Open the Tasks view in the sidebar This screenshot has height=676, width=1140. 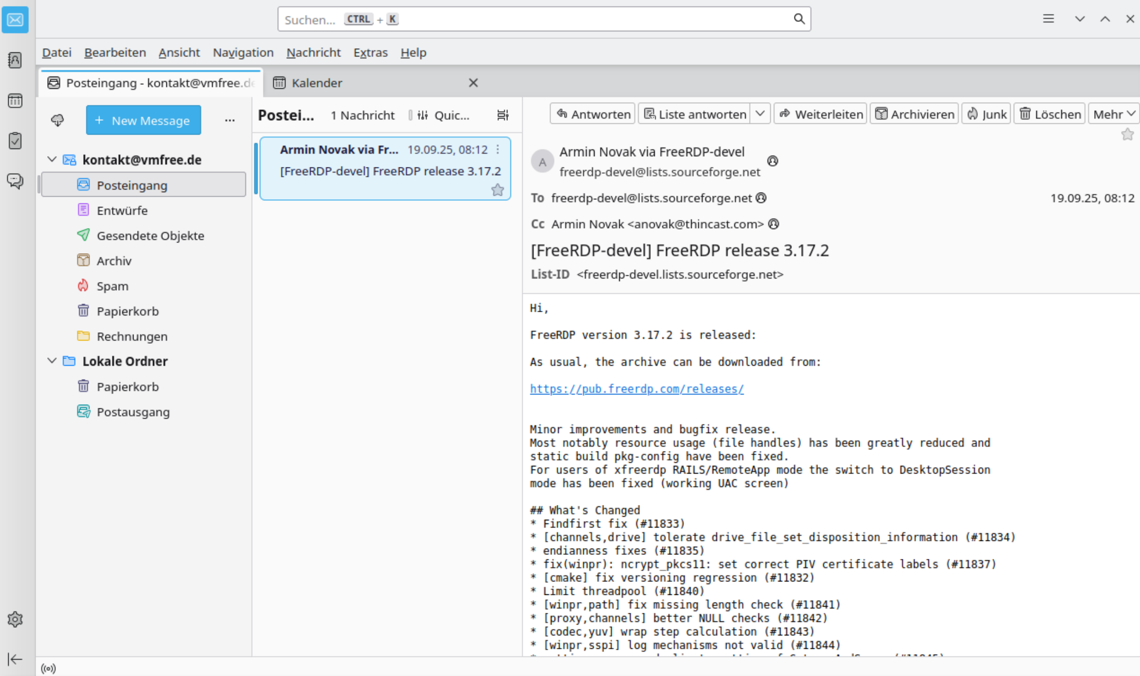click(15, 141)
